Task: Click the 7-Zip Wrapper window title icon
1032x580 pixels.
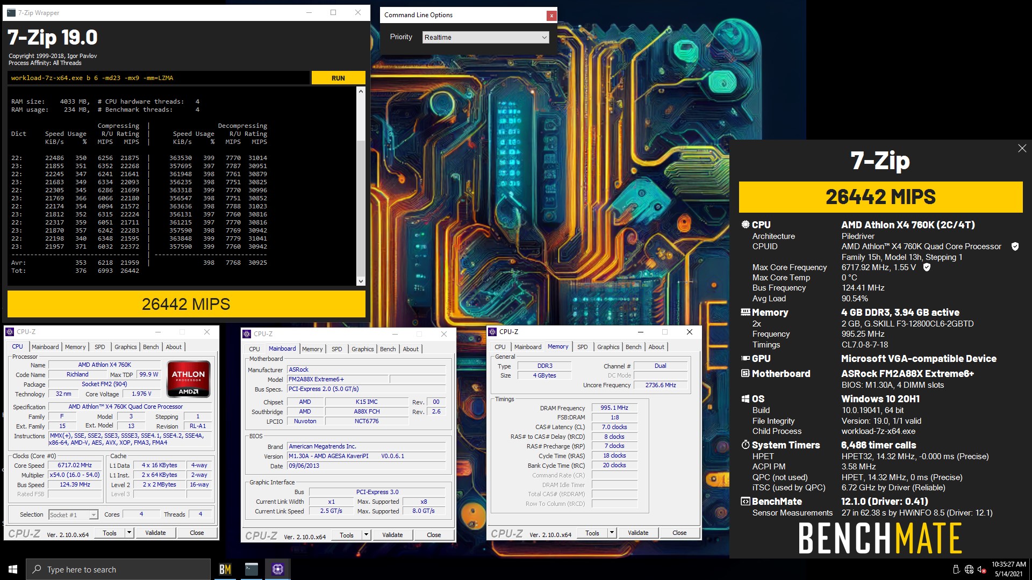Action: coord(11,13)
